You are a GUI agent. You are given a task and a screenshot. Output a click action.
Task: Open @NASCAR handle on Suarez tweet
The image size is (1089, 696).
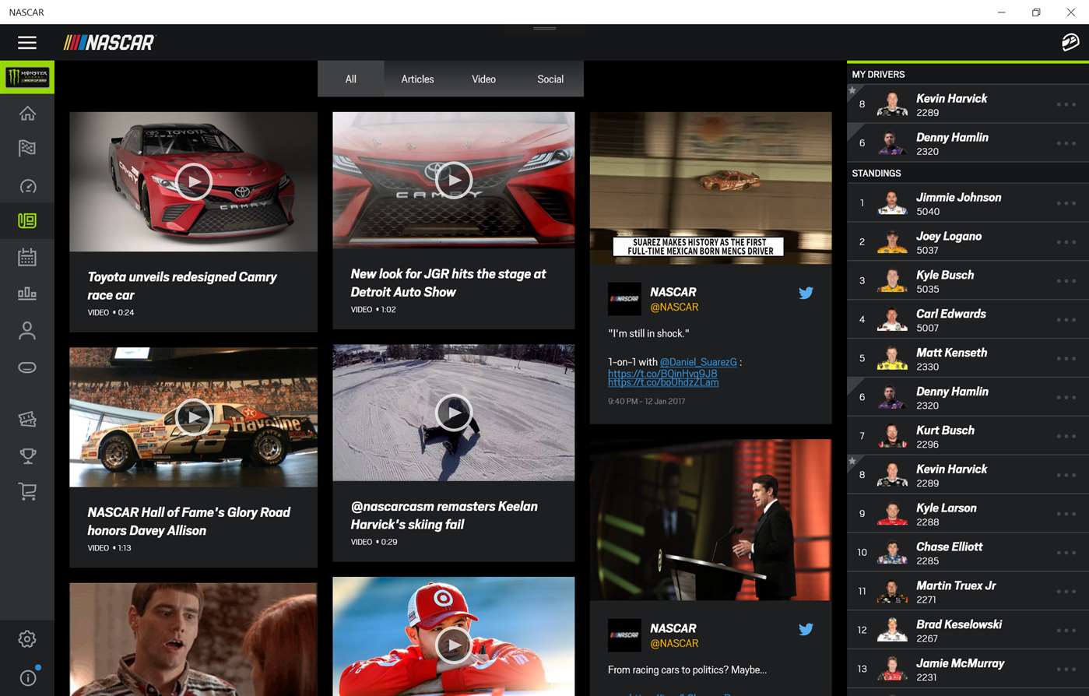674,307
